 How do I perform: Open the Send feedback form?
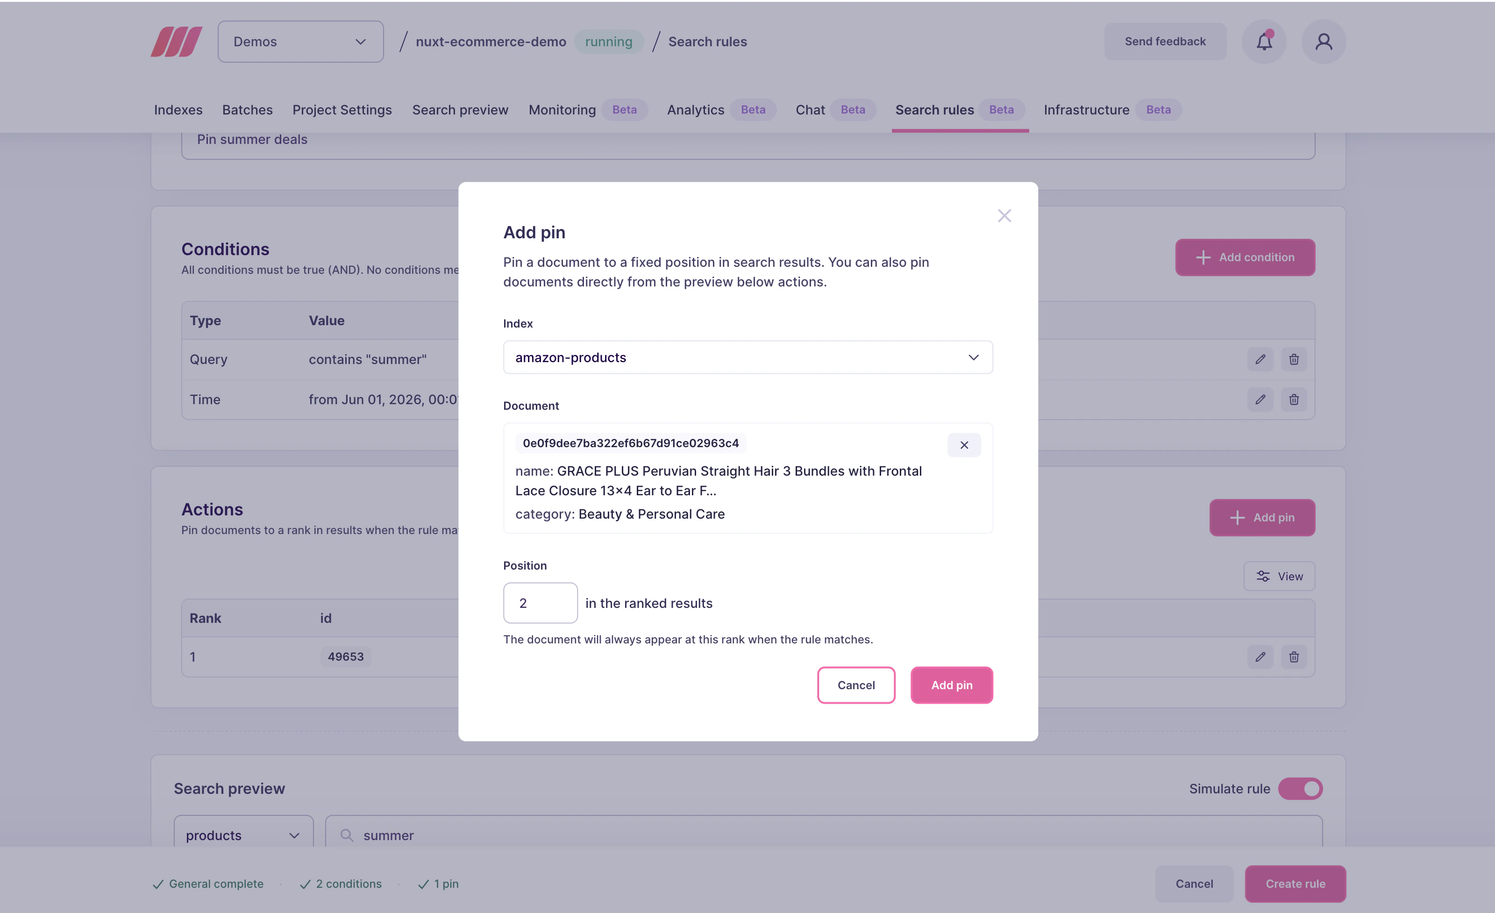point(1165,41)
